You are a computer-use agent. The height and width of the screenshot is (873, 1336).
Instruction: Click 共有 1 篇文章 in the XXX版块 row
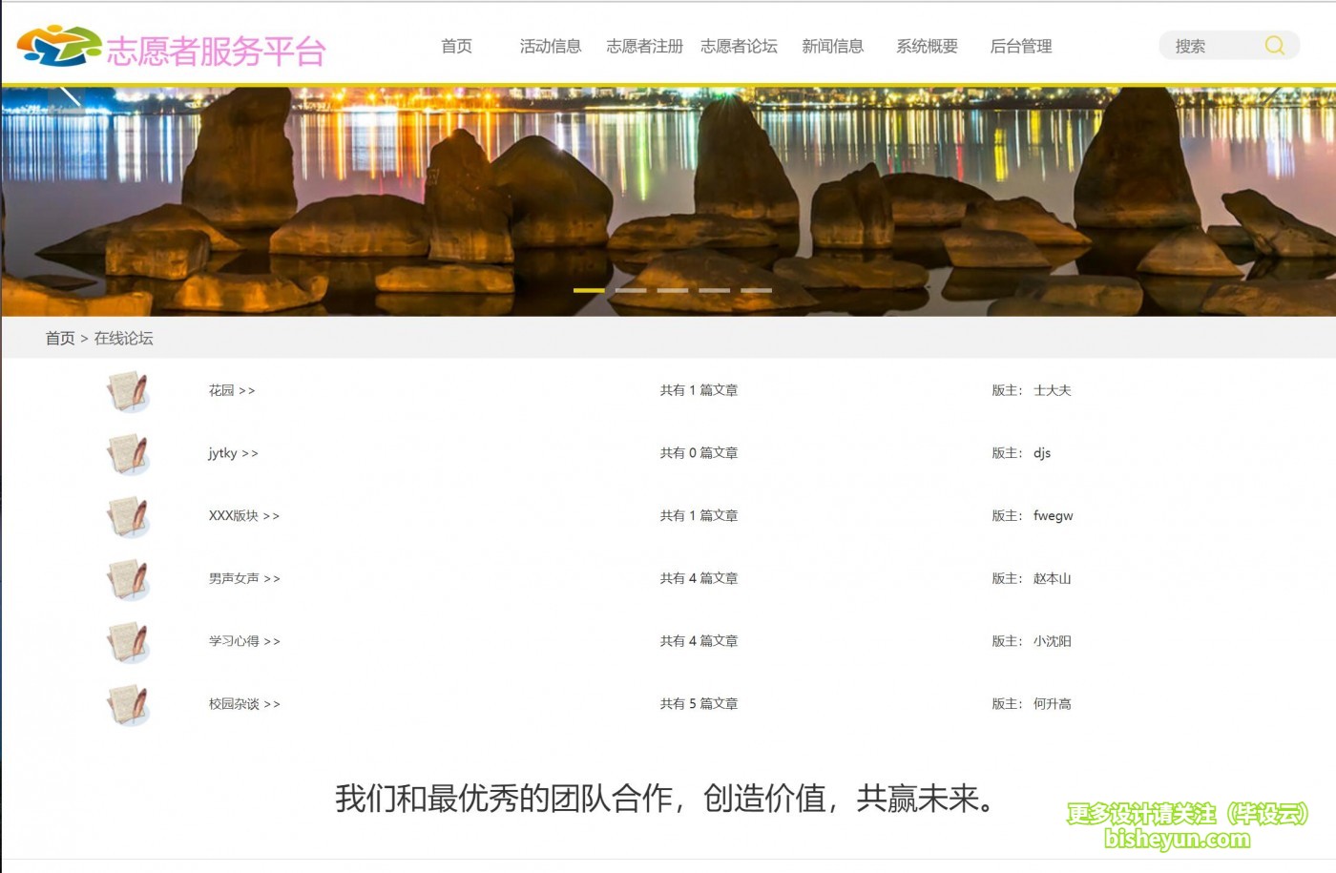(699, 516)
